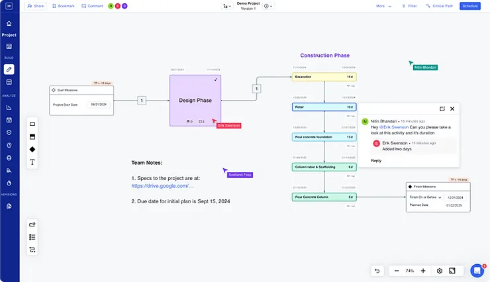Open the chat support bubble
The height and width of the screenshot is (282, 490).
pos(477,271)
